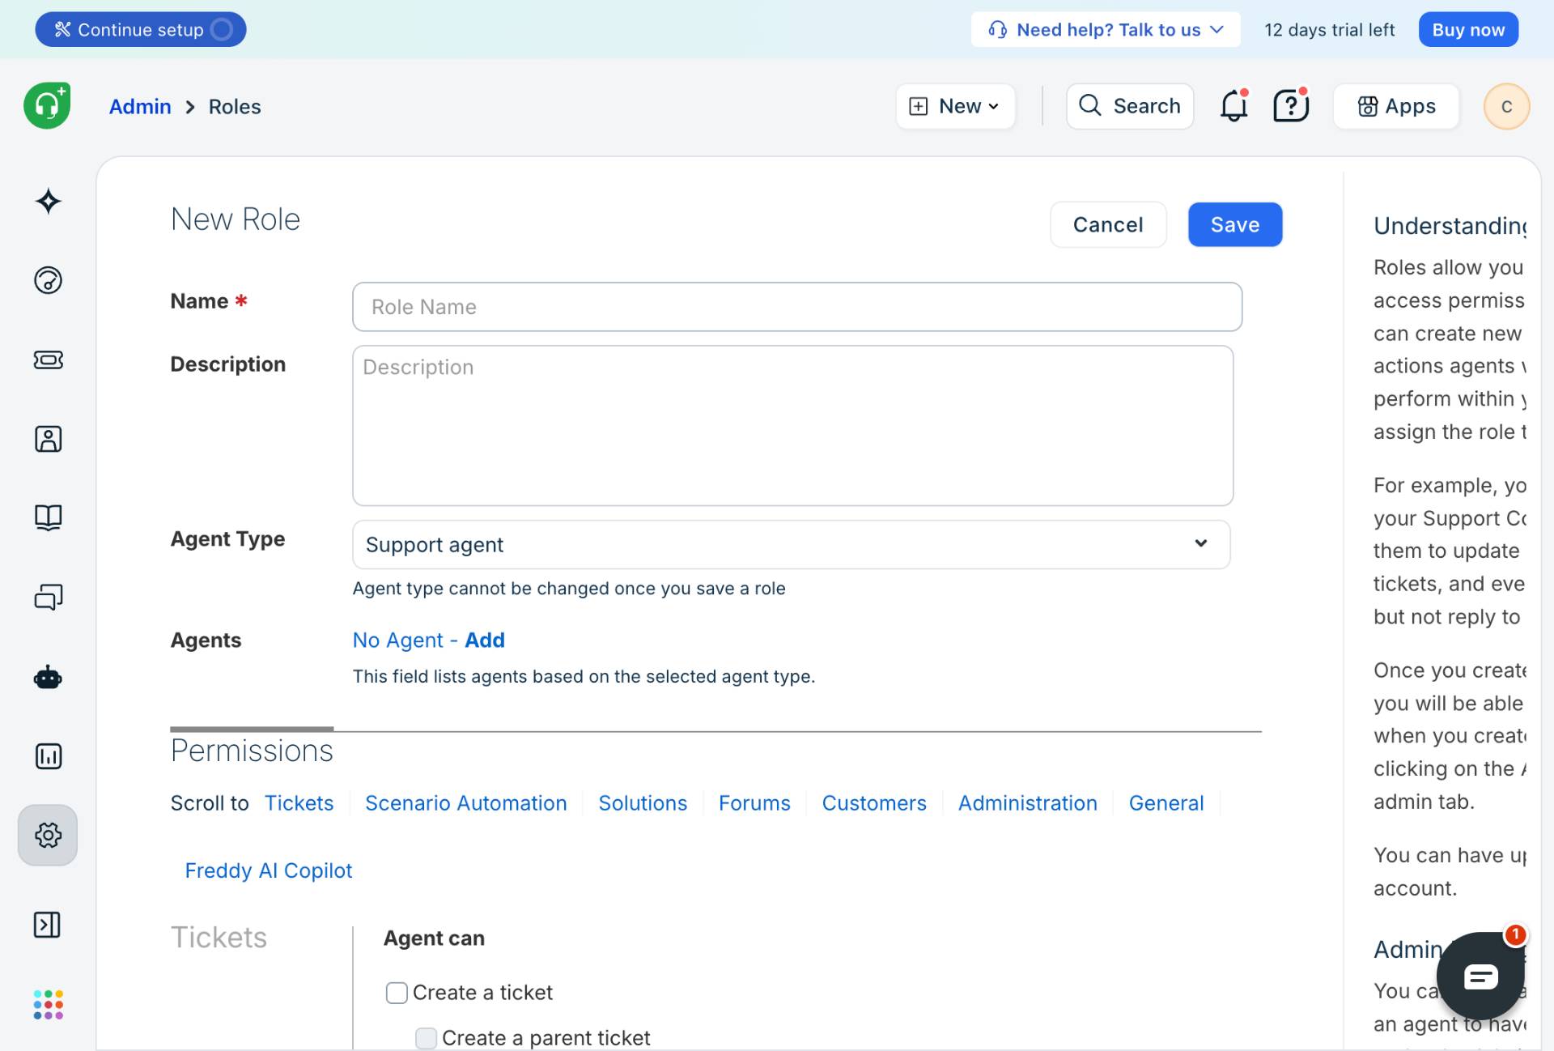Screen dimensions: 1554x1051
Task: Click the Apps marketplace icon
Action: tap(1368, 106)
